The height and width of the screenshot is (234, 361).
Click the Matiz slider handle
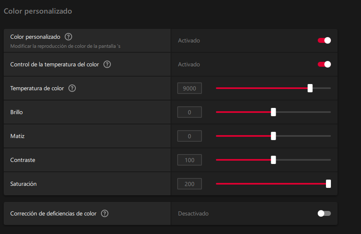273,136
